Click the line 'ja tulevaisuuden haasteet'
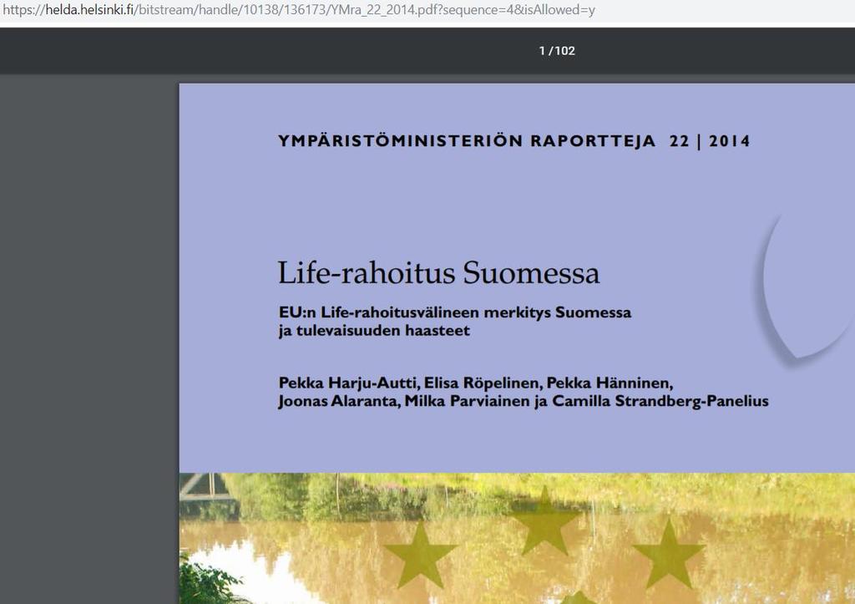The image size is (855, 604). [374, 331]
